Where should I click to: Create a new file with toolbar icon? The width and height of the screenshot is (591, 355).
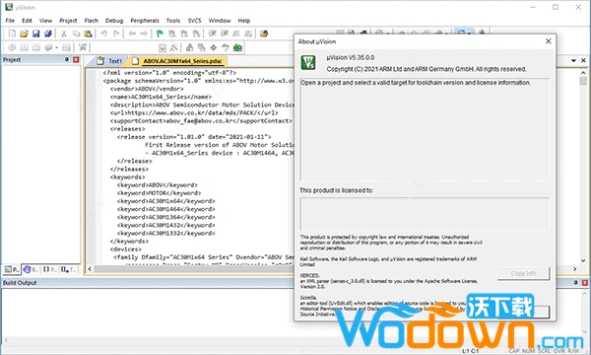pyautogui.click(x=12, y=34)
